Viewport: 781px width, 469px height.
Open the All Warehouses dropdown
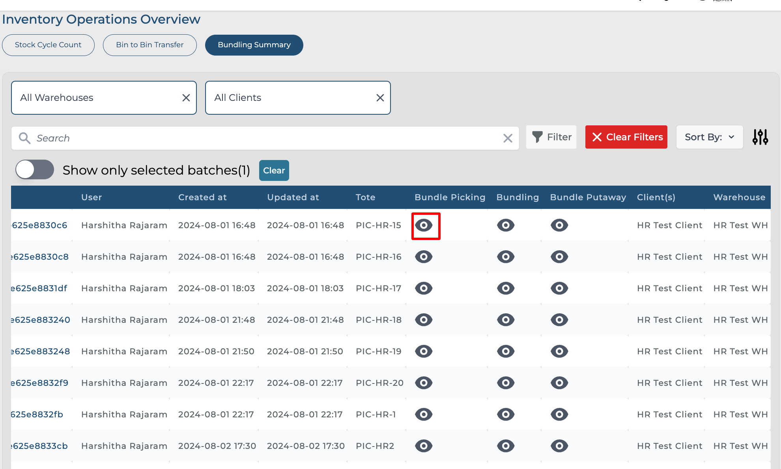tap(95, 98)
